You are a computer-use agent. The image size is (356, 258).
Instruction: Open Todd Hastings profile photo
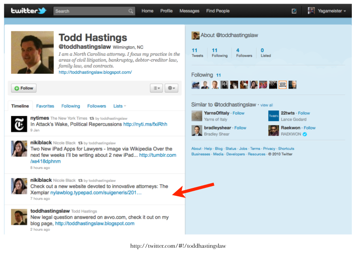32,52
